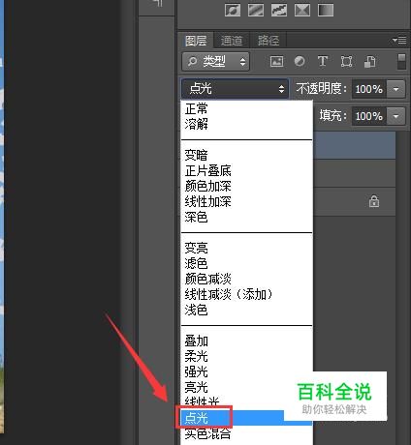Choose 变暗 blend mode
Image resolution: width=411 pixels, height=445 pixels.
point(246,155)
